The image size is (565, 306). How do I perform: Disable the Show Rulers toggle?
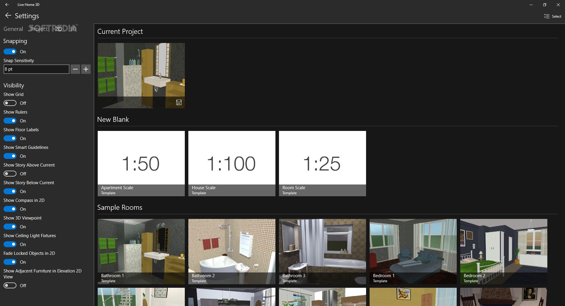click(x=10, y=121)
